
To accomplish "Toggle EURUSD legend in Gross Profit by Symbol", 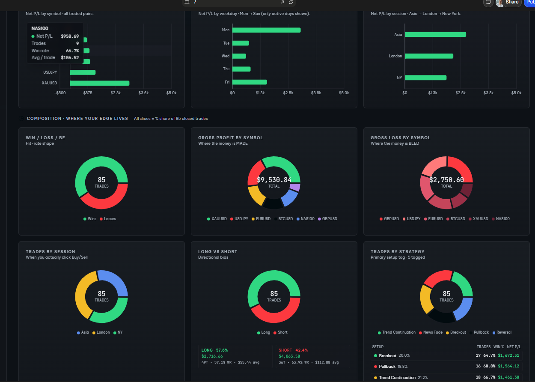I will 261,219.
